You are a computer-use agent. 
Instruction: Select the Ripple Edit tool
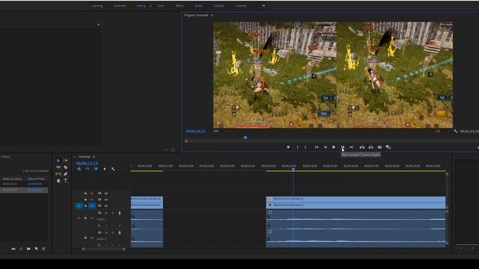click(x=58, y=167)
